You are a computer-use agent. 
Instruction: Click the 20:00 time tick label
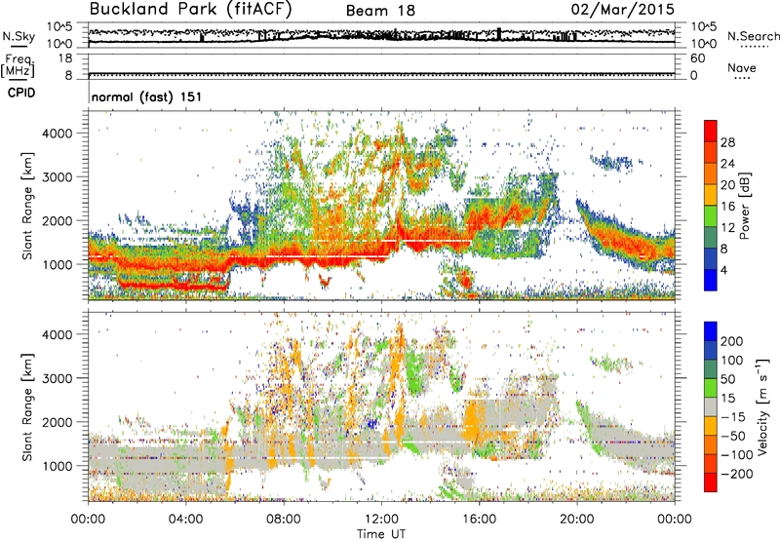click(x=576, y=520)
